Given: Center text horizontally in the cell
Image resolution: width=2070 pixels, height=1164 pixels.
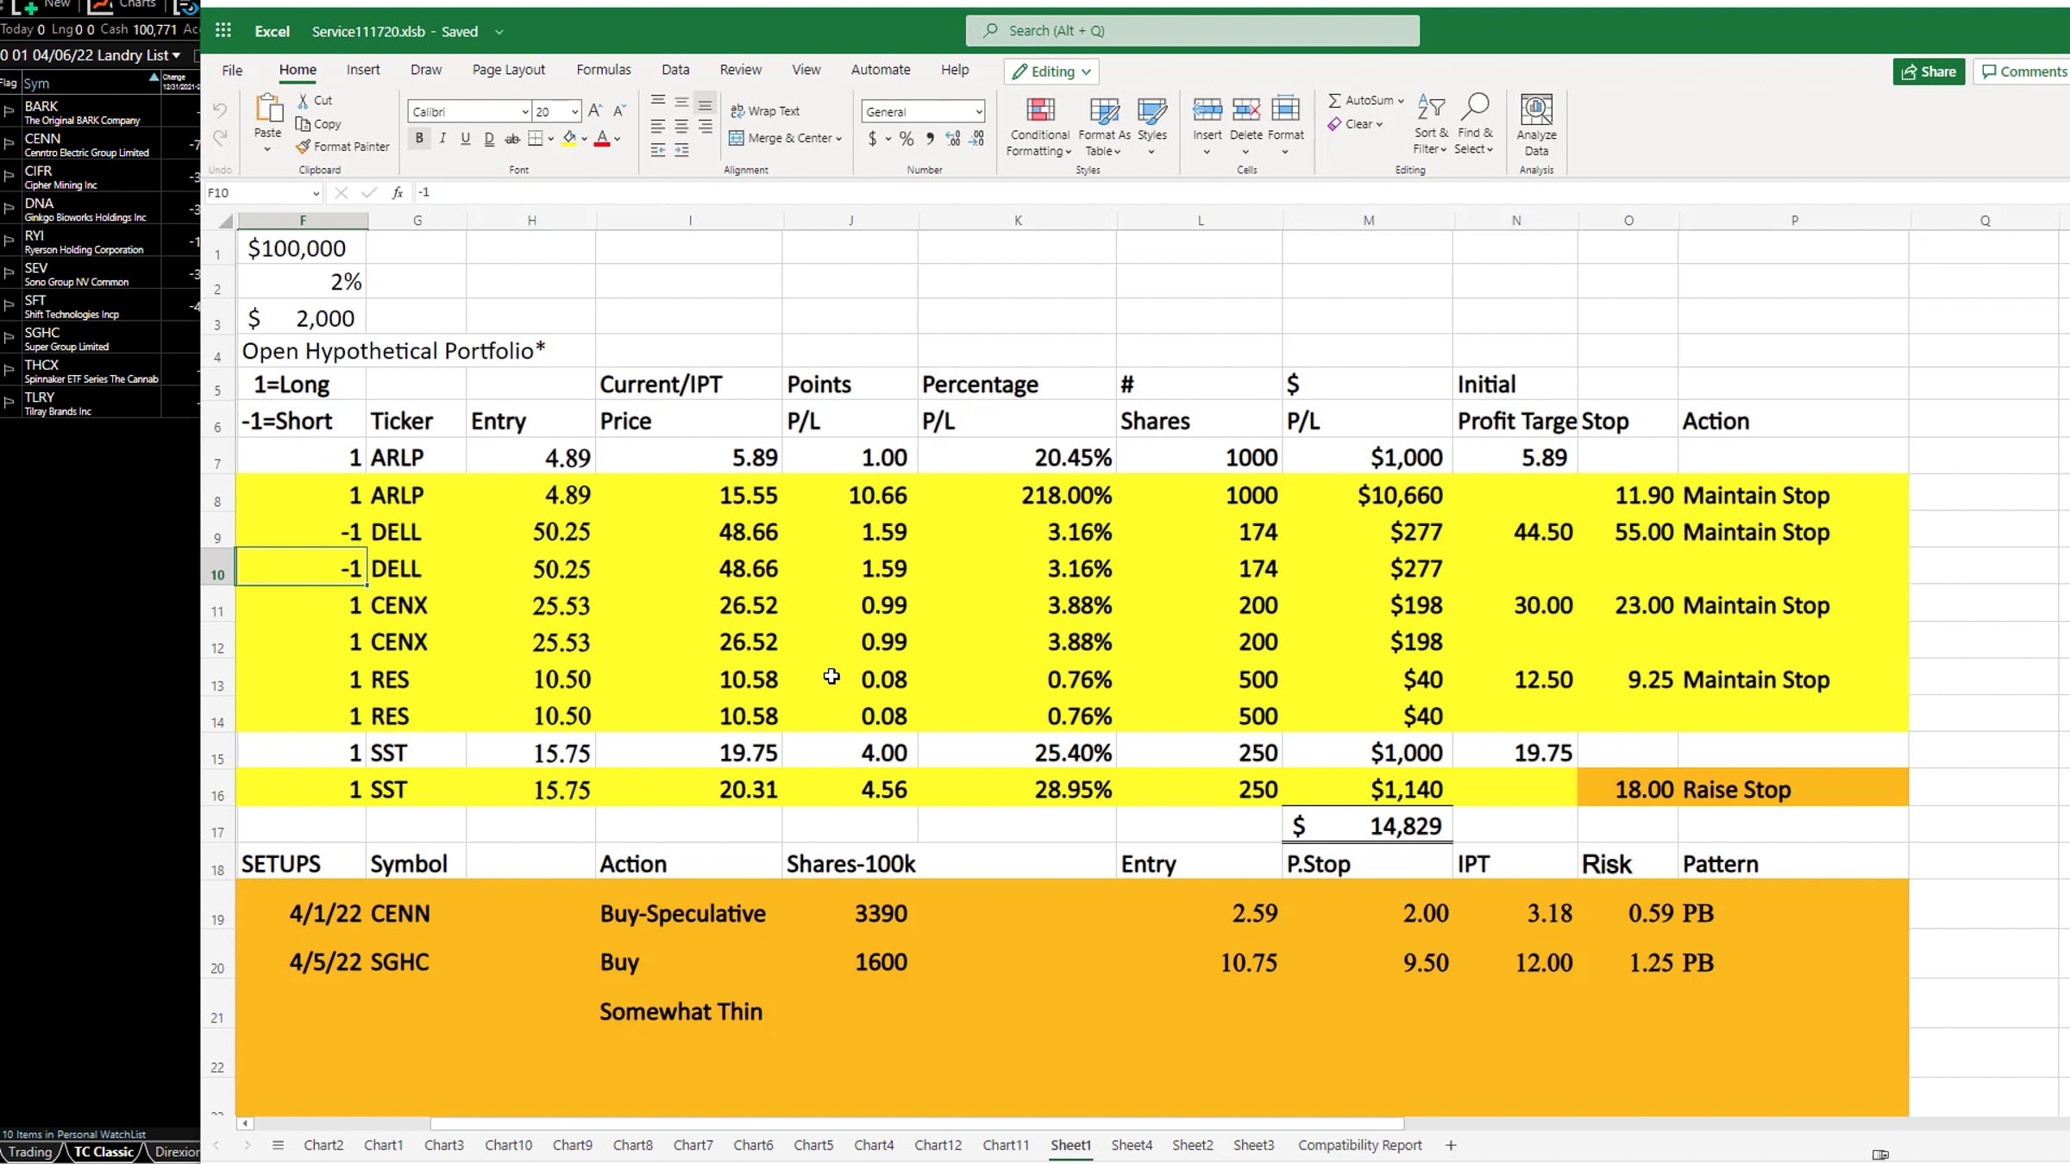Looking at the screenshot, I should click(681, 126).
